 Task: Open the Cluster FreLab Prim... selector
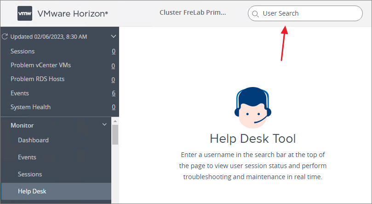(x=193, y=13)
